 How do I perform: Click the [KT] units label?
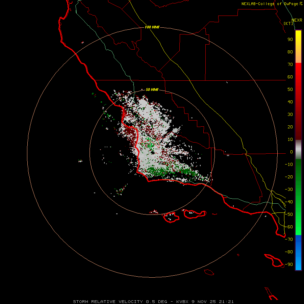(288, 23)
